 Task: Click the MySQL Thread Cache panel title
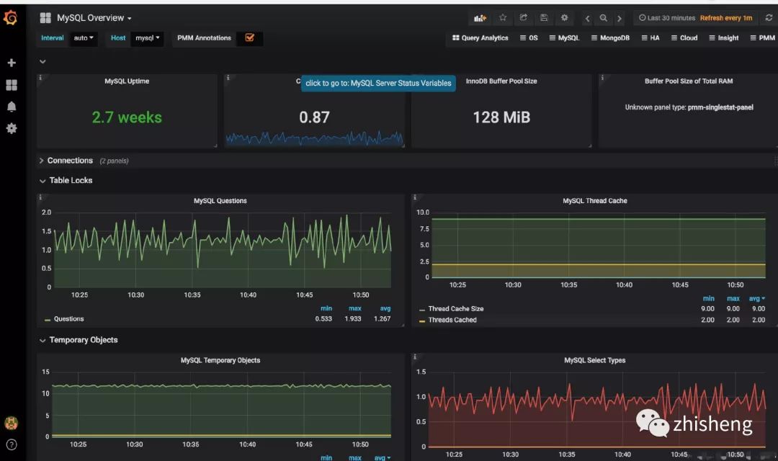click(595, 201)
